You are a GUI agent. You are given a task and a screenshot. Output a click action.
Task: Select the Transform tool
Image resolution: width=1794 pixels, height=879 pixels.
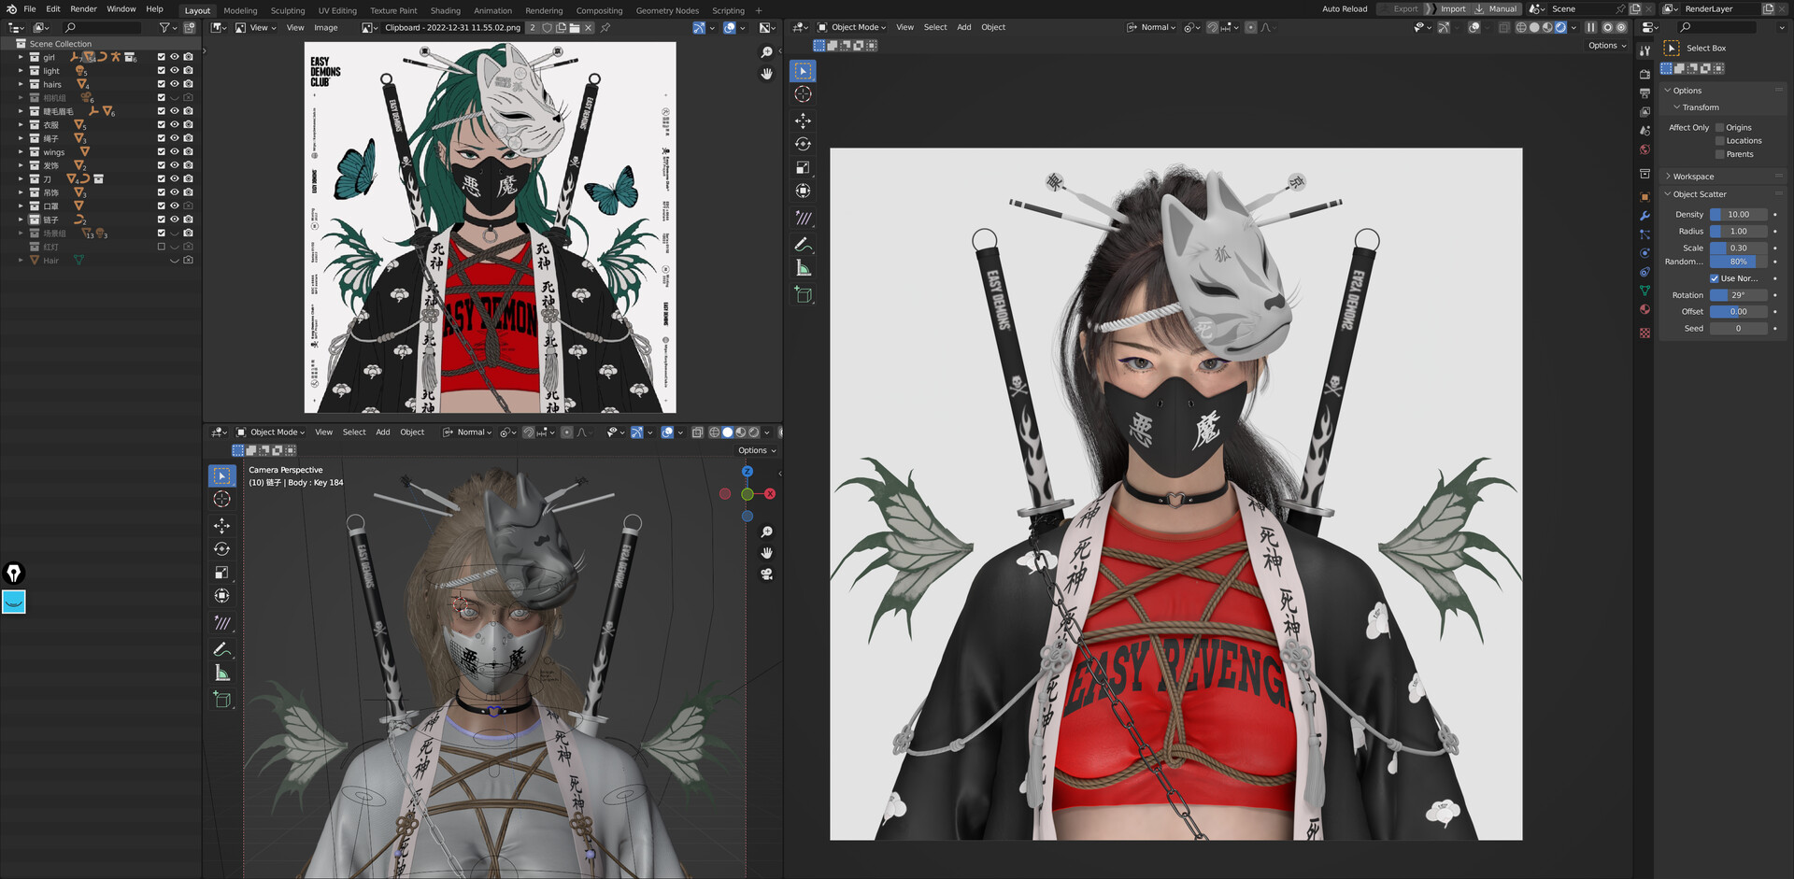[802, 191]
